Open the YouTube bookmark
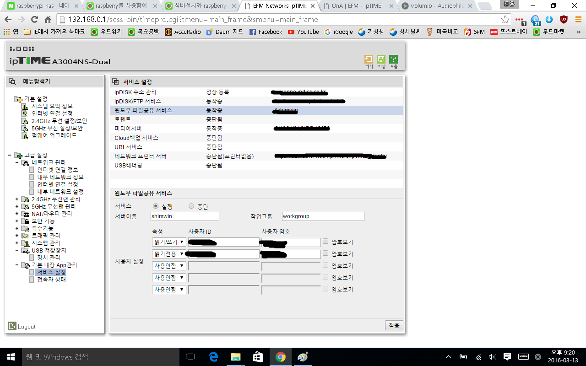The height and width of the screenshot is (366, 586). click(303, 32)
